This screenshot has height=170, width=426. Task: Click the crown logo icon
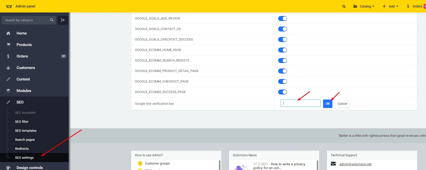point(9,6)
